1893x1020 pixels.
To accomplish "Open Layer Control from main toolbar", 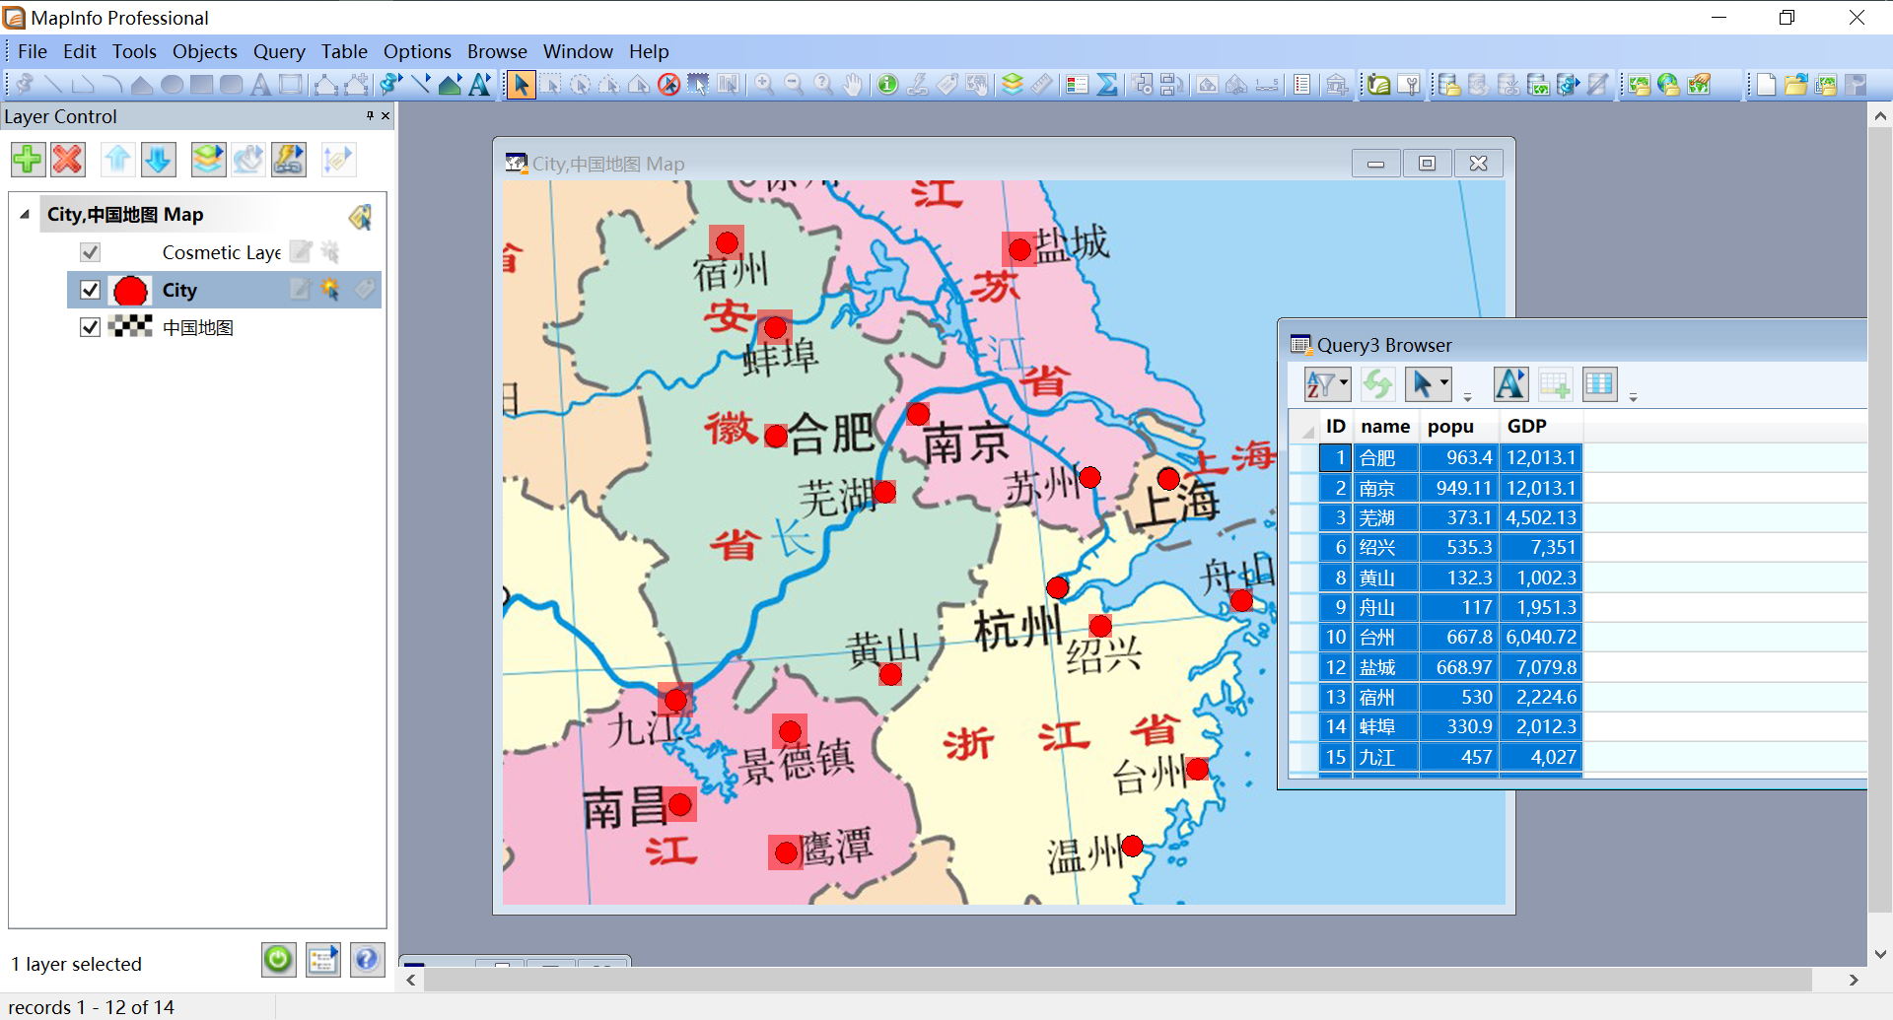I will [x=1013, y=85].
